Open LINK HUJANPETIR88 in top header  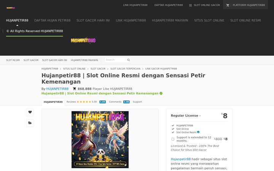pyautogui.click(x=135, y=5)
